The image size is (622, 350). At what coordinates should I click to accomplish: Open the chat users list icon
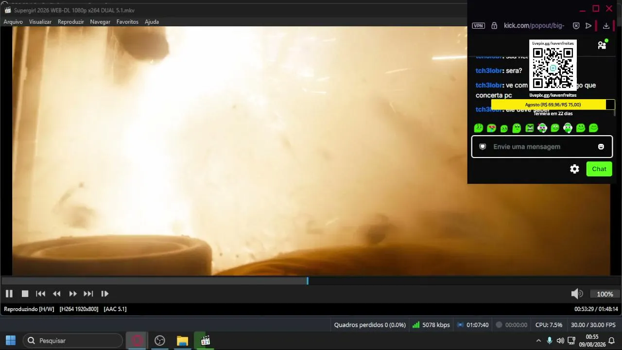pyautogui.click(x=602, y=45)
